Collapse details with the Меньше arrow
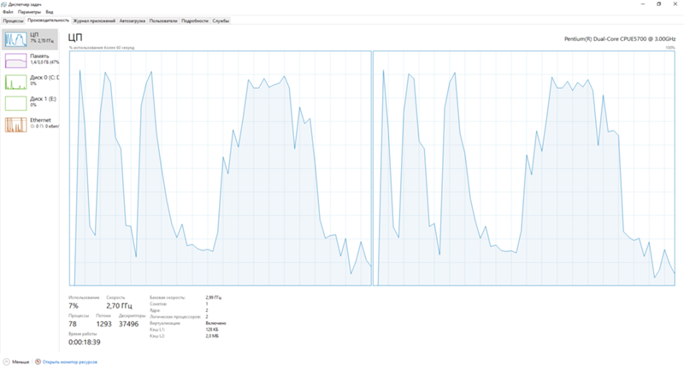Viewport: 684px width, 370px height. (6, 361)
